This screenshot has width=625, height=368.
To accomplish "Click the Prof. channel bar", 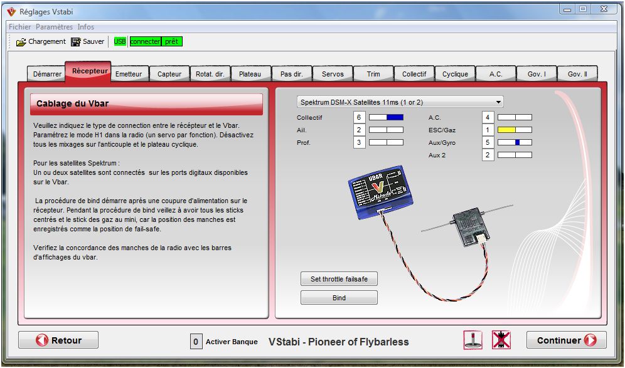I will pyautogui.click(x=386, y=142).
